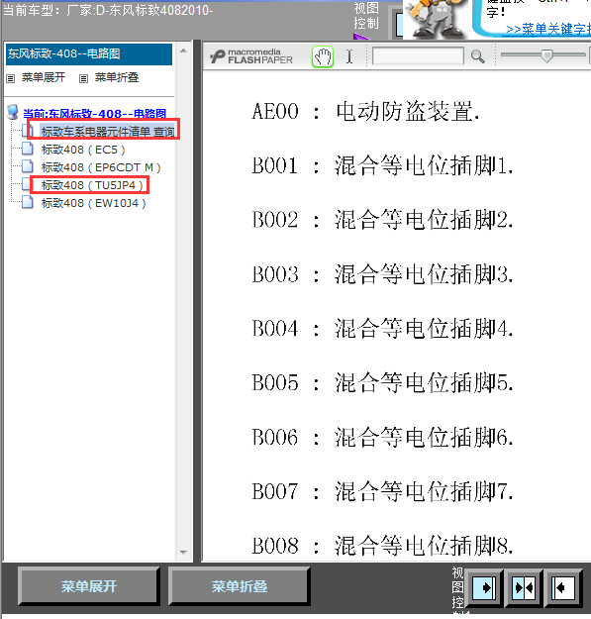The width and height of the screenshot is (591, 619).
Task: Click the computer icon beside the root node
Action: tap(13, 112)
